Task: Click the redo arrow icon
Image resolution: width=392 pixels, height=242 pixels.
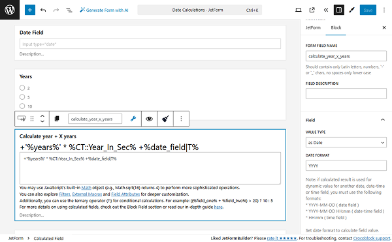Action: (56, 10)
